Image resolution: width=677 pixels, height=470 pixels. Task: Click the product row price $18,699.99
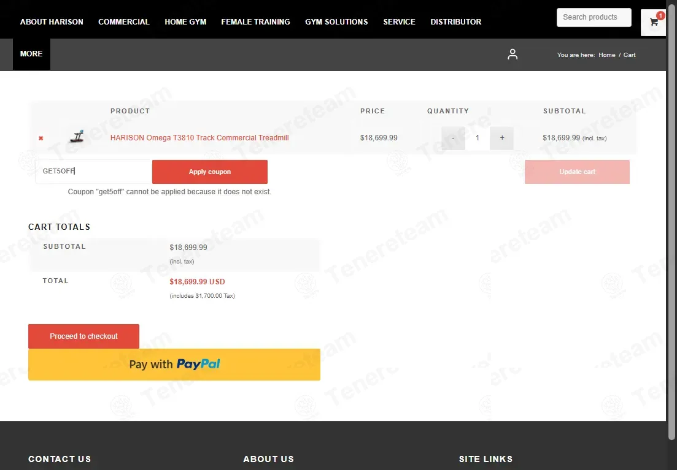(x=379, y=137)
